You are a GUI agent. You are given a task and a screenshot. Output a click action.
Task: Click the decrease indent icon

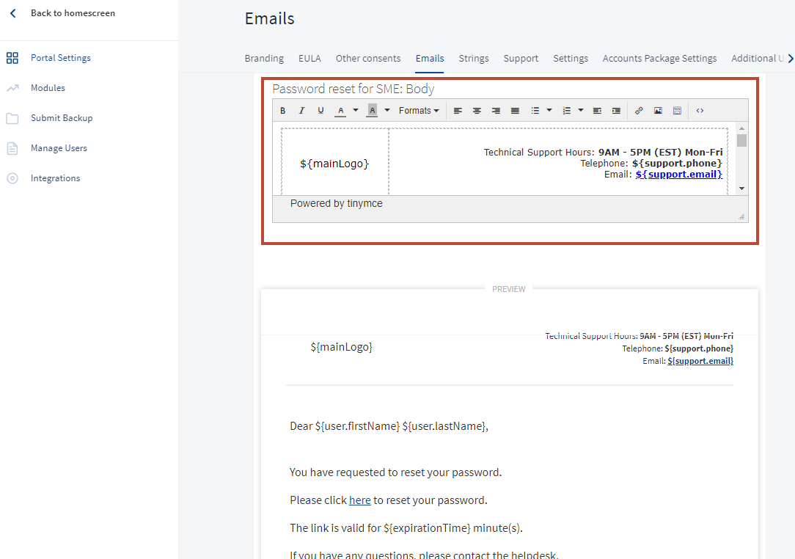(x=597, y=111)
